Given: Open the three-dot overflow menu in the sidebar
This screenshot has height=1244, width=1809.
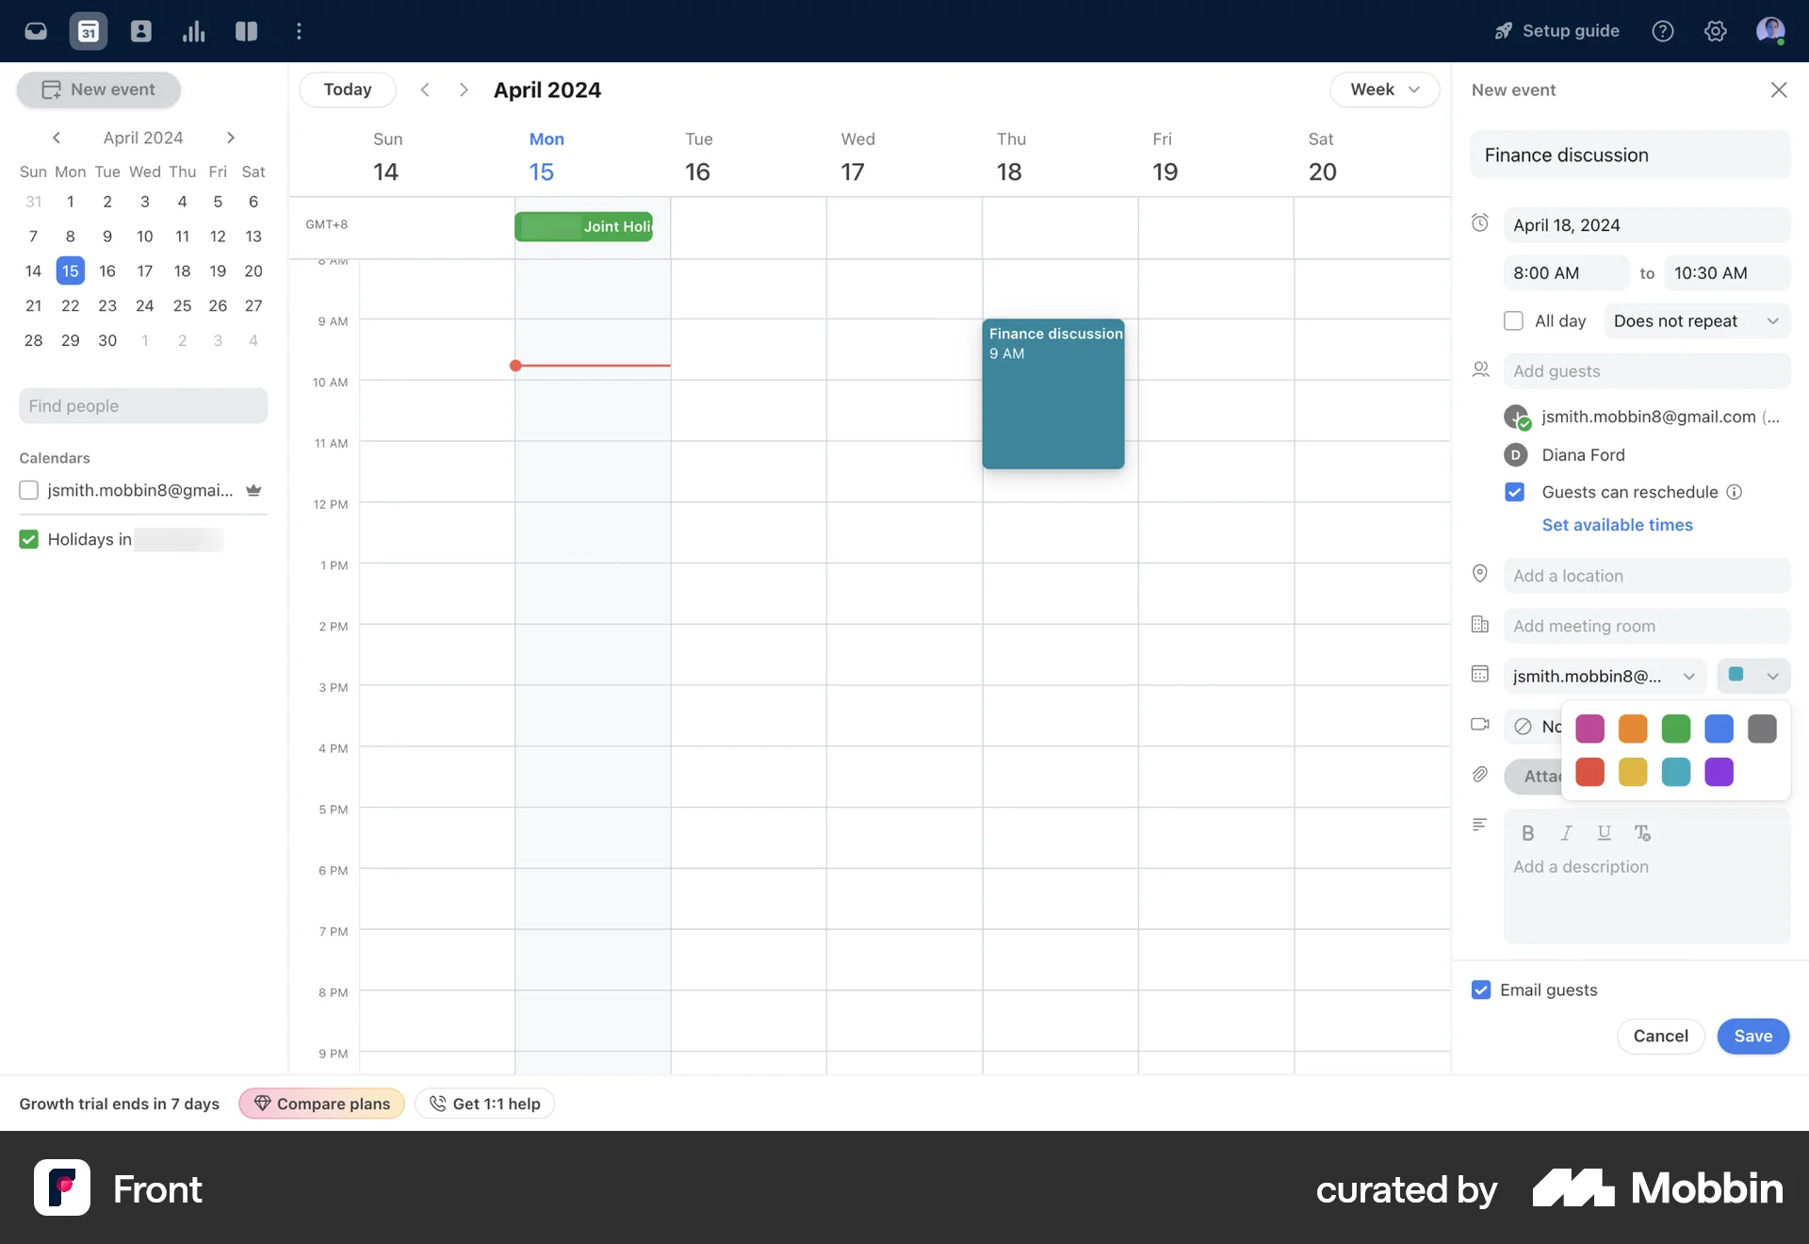Looking at the screenshot, I should tap(299, 30).
